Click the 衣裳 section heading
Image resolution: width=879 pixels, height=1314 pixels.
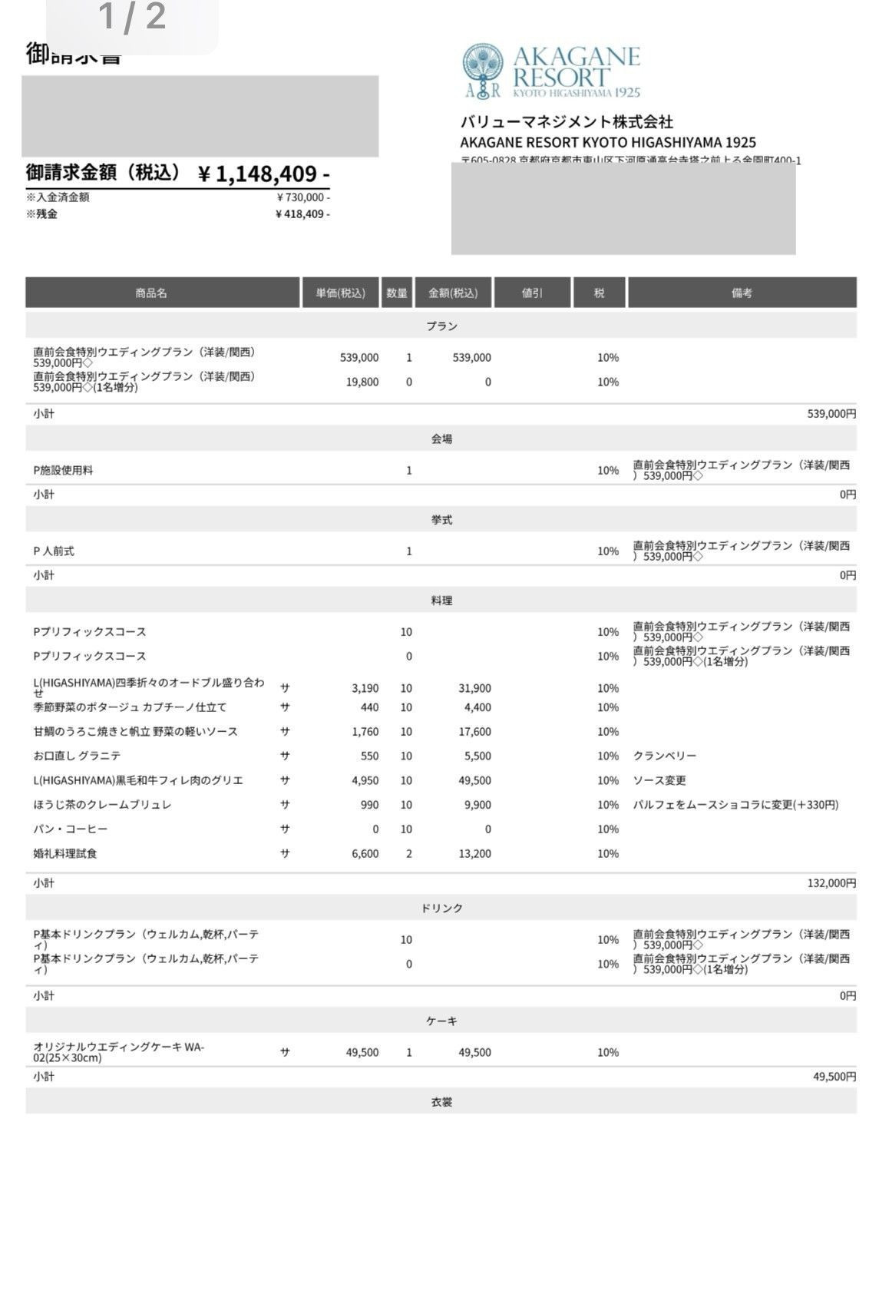tap(441, 1102)
